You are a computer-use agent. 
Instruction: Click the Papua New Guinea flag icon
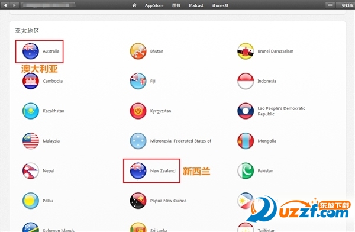point(138,201)
